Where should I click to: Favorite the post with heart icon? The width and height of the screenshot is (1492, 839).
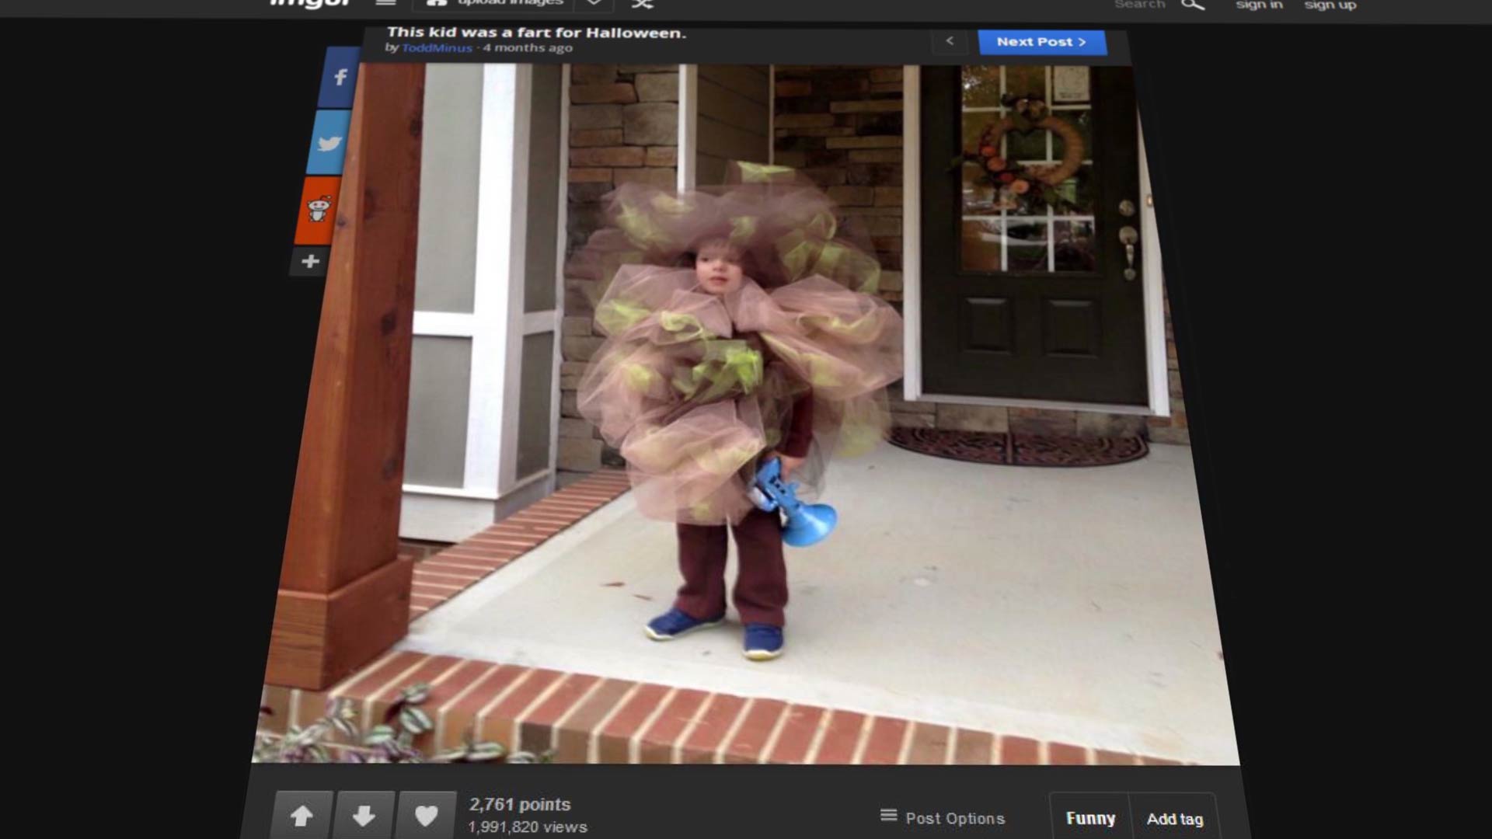(x=426, y=816)
